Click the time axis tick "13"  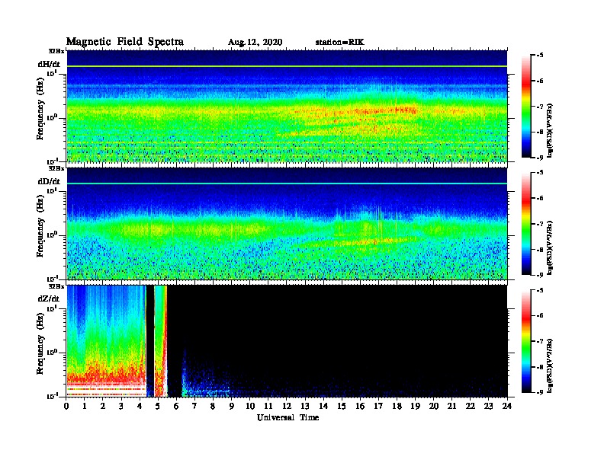click(x=305, y=407)
